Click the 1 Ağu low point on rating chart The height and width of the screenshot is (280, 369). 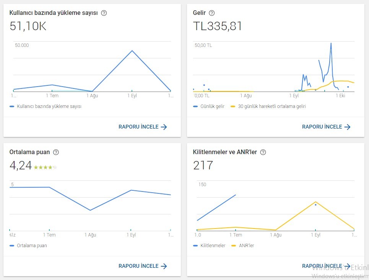coord(90,210)
